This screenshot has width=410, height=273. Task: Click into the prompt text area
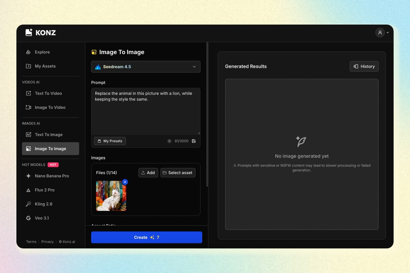tap(146, 111)
